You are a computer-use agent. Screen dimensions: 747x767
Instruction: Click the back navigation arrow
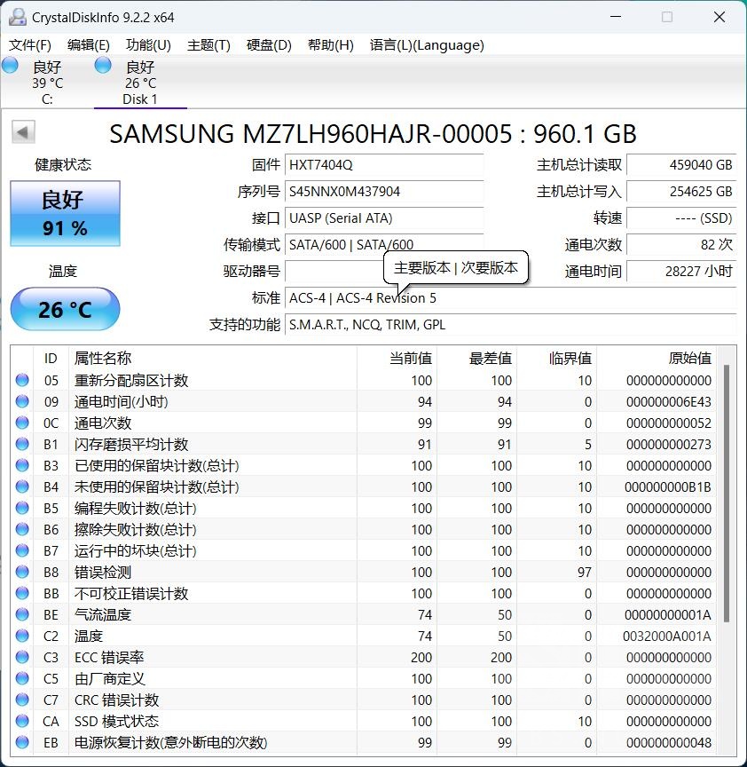point(22,131)
